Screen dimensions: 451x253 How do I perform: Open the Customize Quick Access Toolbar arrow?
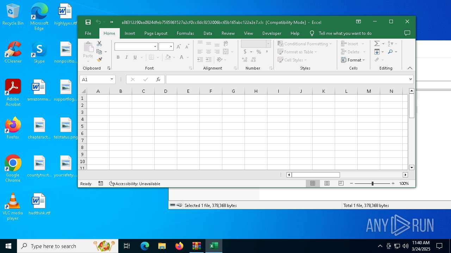[112, 22]
